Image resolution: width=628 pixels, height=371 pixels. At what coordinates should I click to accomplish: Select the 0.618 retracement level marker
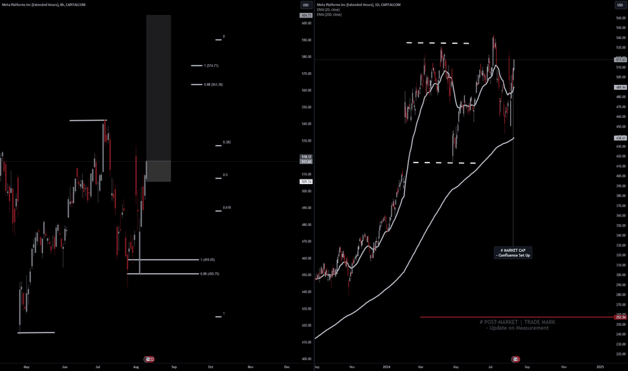(218, 210)
